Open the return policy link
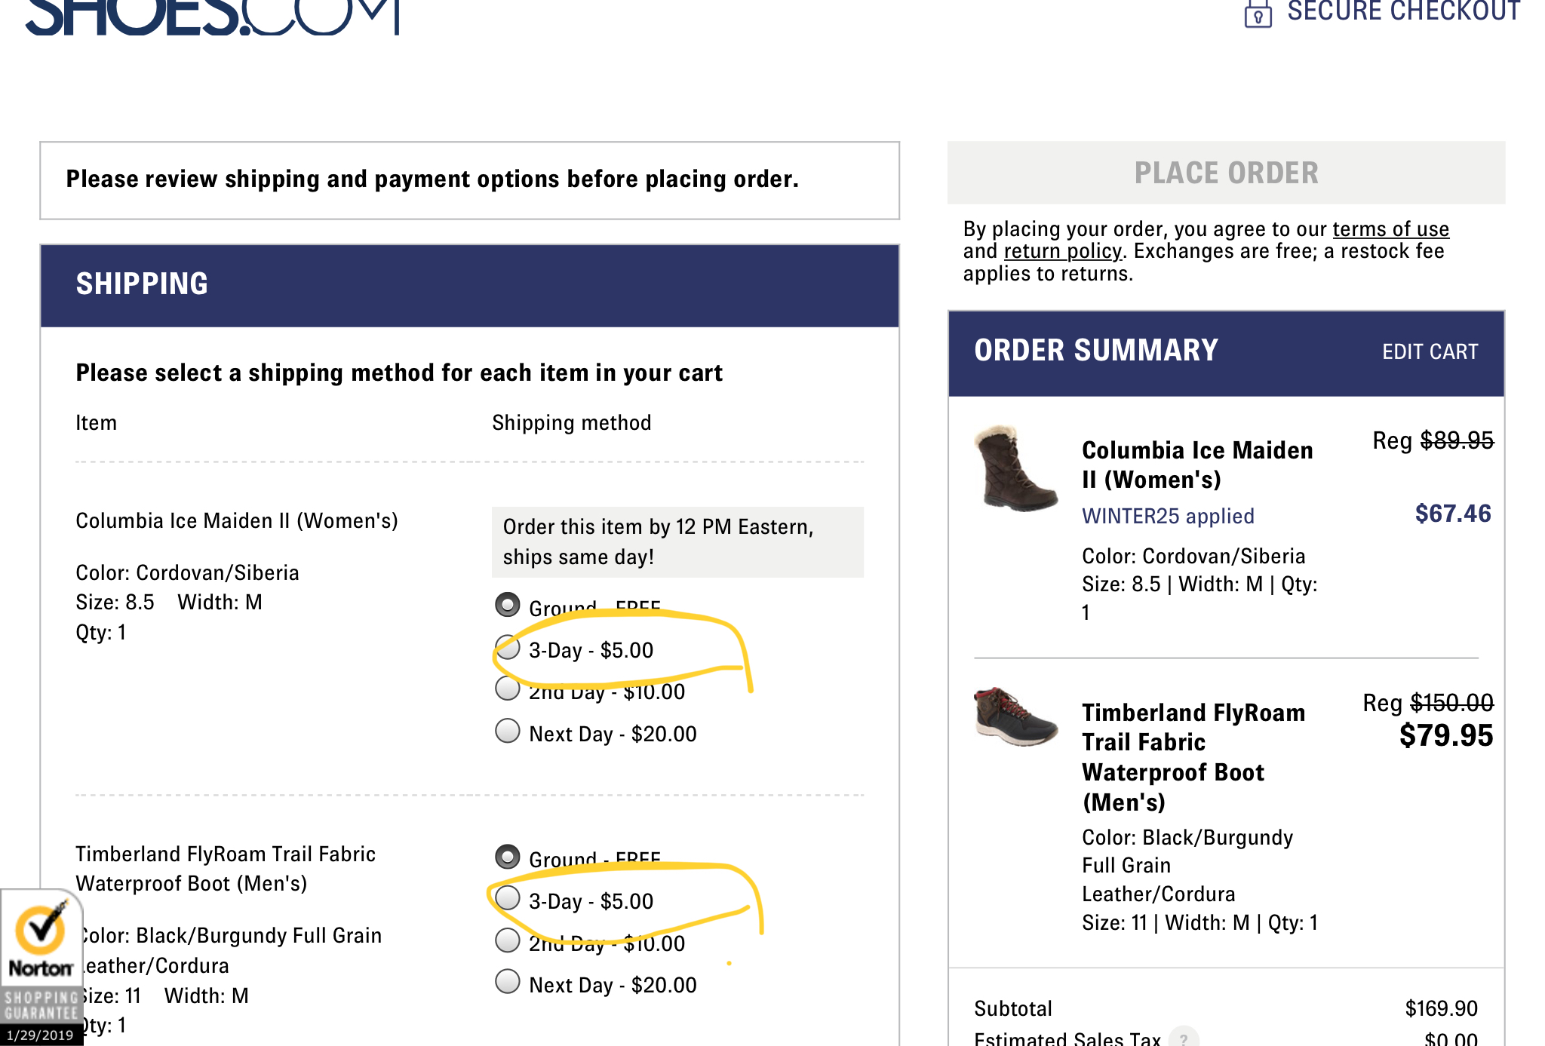1545x1046 pixels. tap(1062, 251)
